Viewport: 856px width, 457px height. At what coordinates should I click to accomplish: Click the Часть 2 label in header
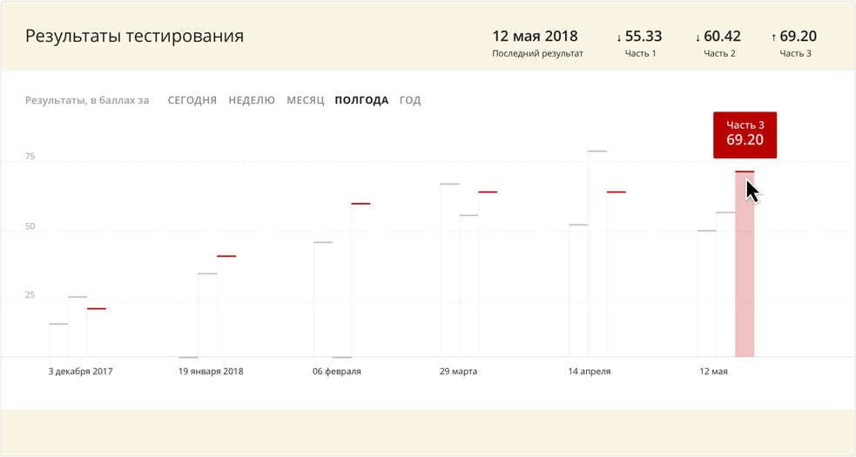[719, 54]
